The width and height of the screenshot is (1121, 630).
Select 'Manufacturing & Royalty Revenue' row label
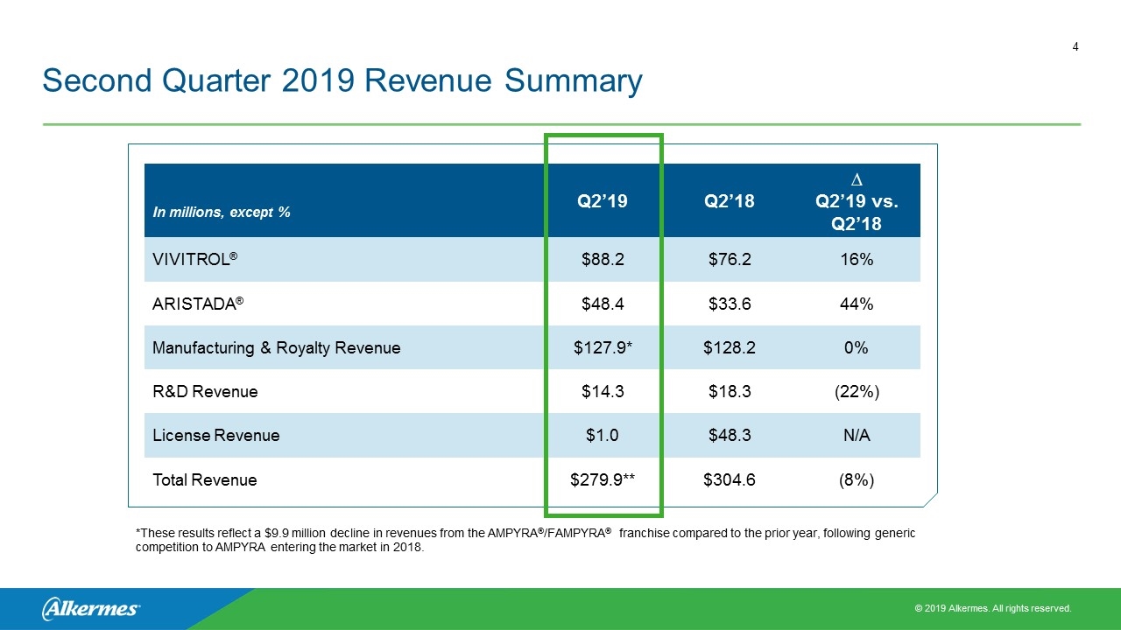point(277,347)
